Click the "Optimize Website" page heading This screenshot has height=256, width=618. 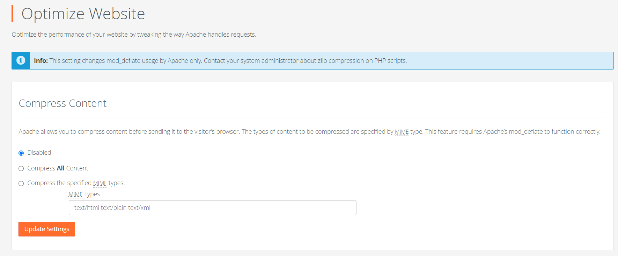(83, 14)
